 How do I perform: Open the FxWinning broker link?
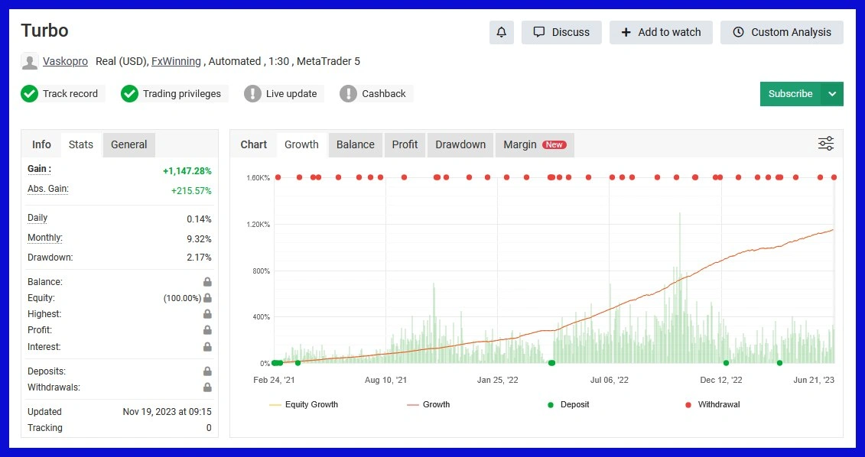176,61
